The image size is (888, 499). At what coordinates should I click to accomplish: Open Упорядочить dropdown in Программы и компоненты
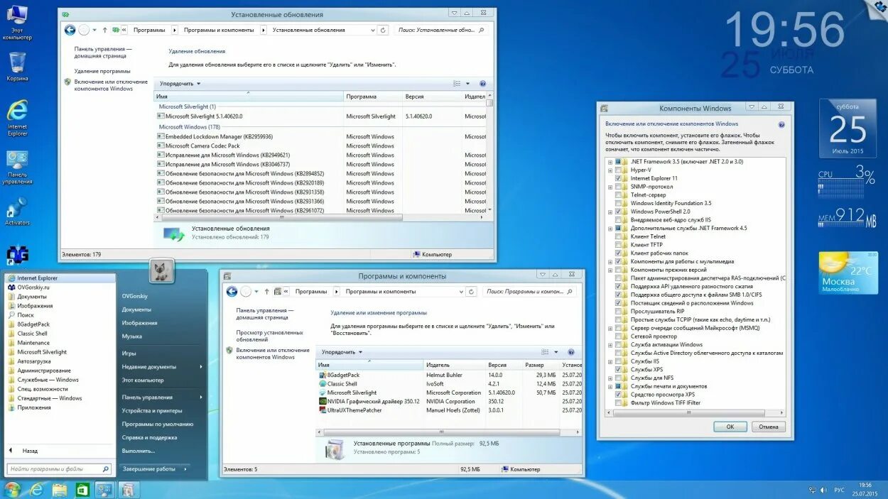pyautogui.click(x=342, y=352)
